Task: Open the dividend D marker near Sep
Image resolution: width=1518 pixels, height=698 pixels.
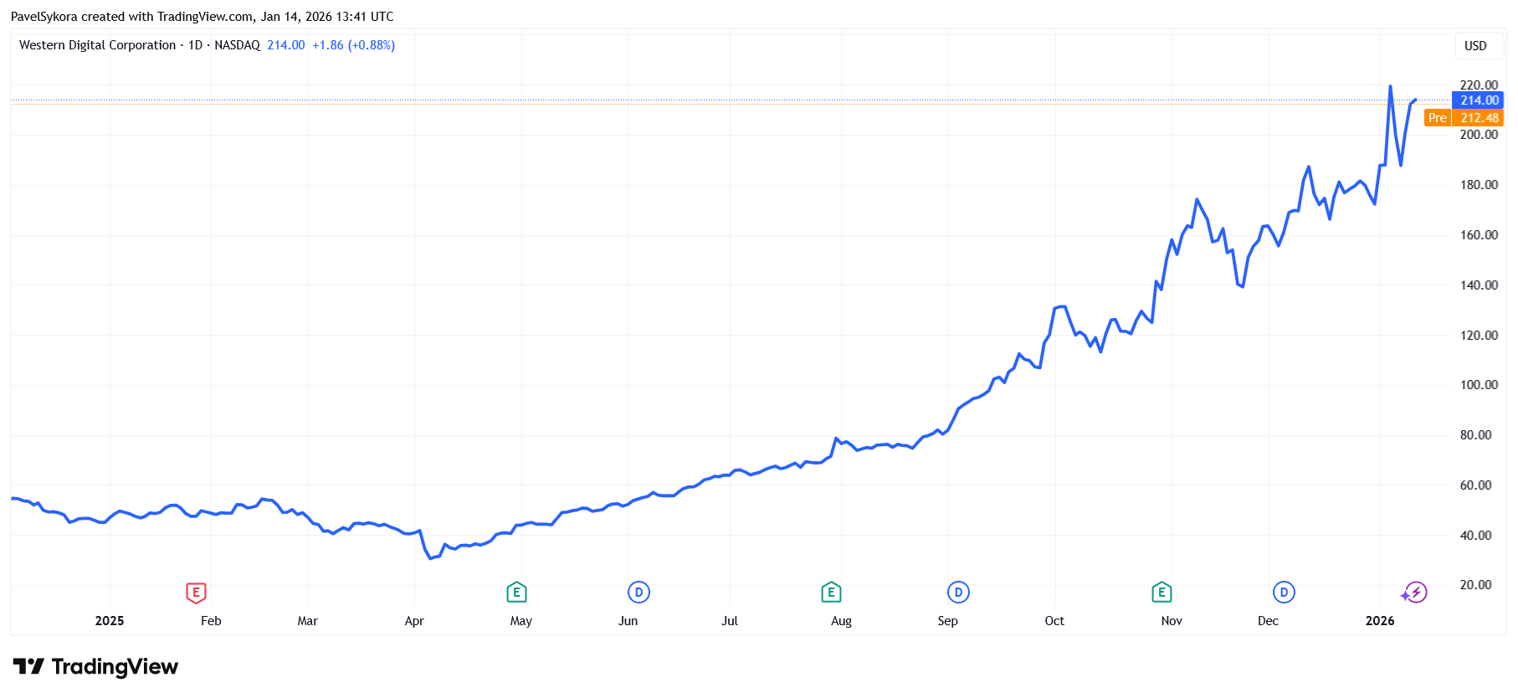Action: [x=958, y=593]
